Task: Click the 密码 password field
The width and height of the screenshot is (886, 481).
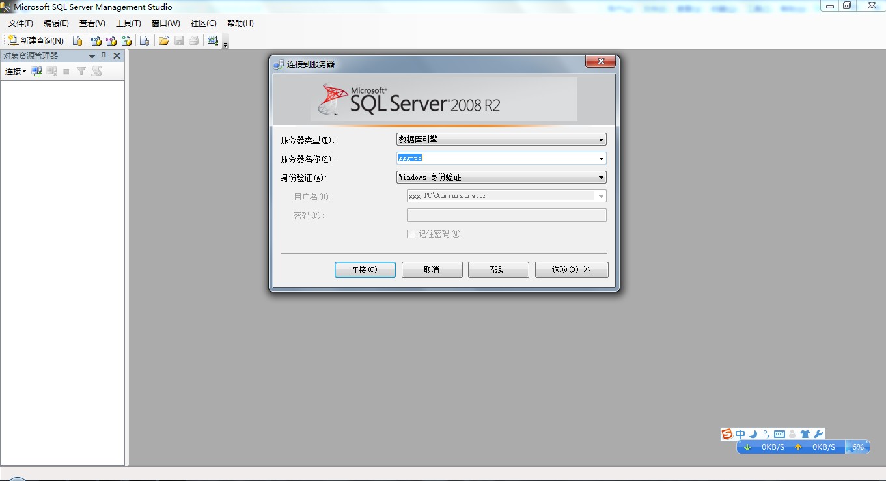Action: (x=506, y=215)
